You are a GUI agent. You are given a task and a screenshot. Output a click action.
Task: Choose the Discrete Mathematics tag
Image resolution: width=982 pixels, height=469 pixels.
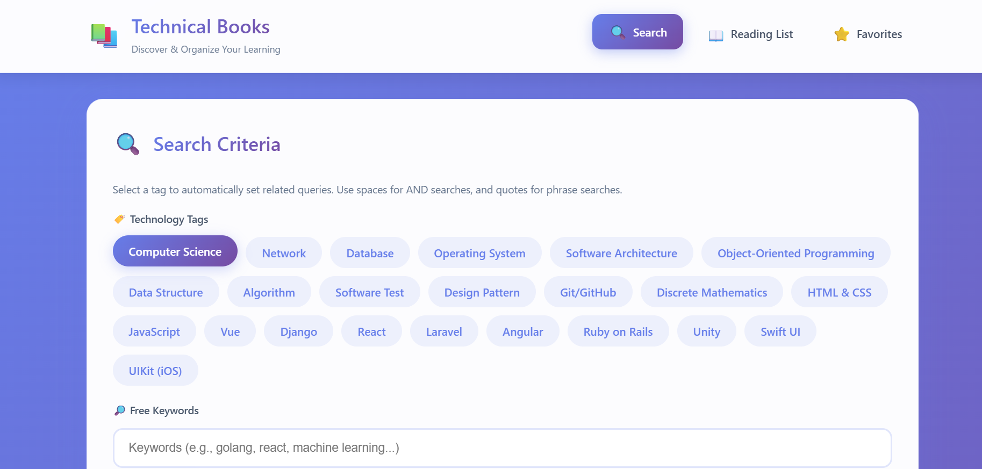[x=712, y=292]
